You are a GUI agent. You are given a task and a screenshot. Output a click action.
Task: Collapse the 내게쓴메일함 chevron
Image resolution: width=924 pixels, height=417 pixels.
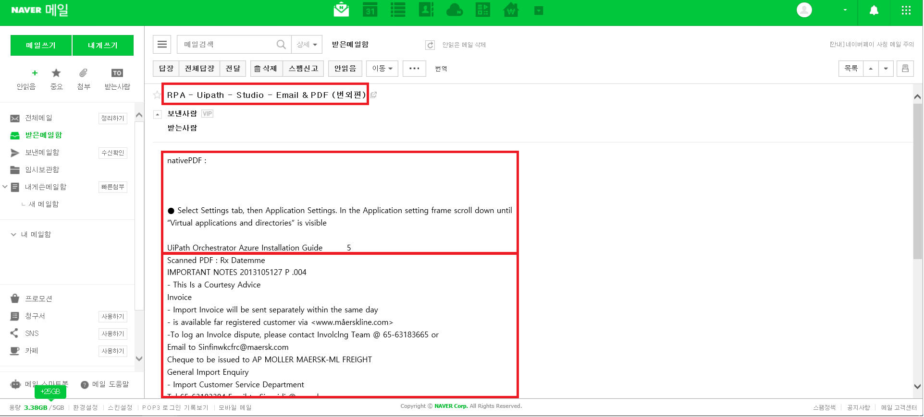point(5,187)
